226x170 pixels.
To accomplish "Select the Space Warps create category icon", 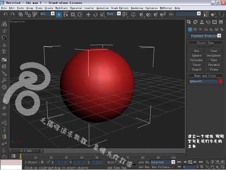I will click(x=216, y=29).
